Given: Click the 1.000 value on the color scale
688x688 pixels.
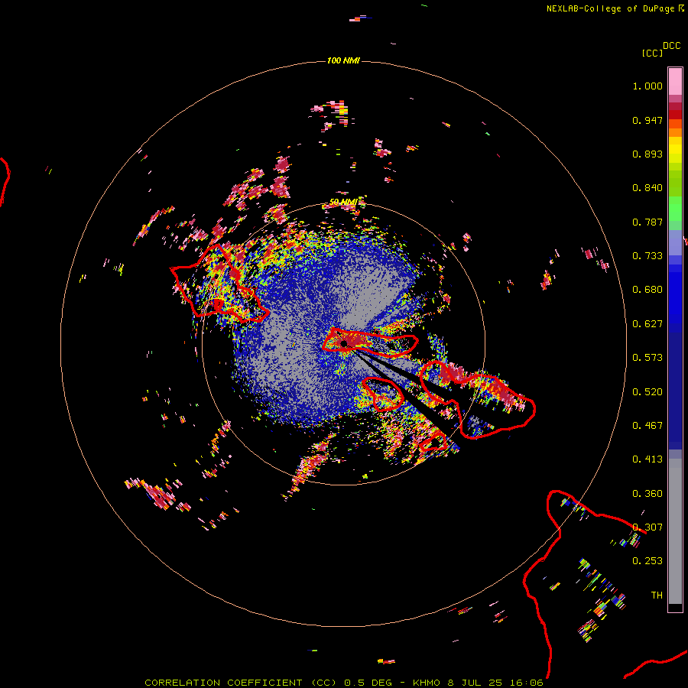Looking at the screenshot, I should 647,86.
